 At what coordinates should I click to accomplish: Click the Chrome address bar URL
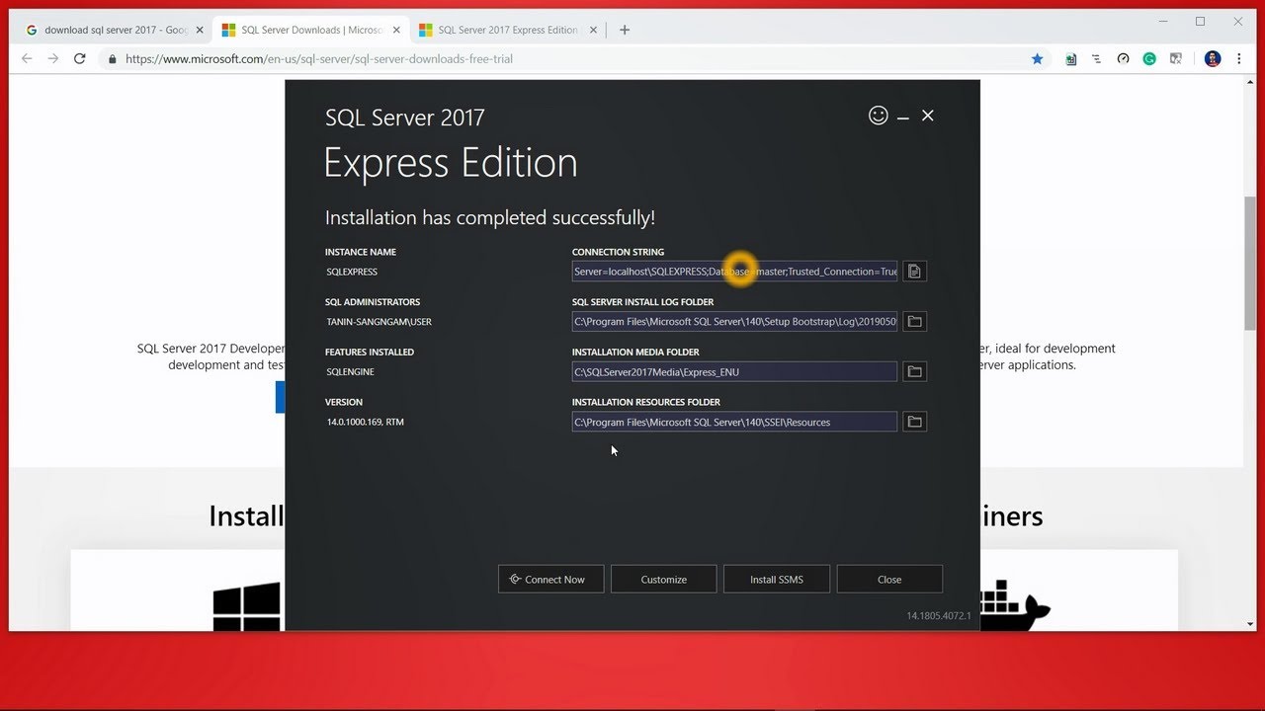319,59
